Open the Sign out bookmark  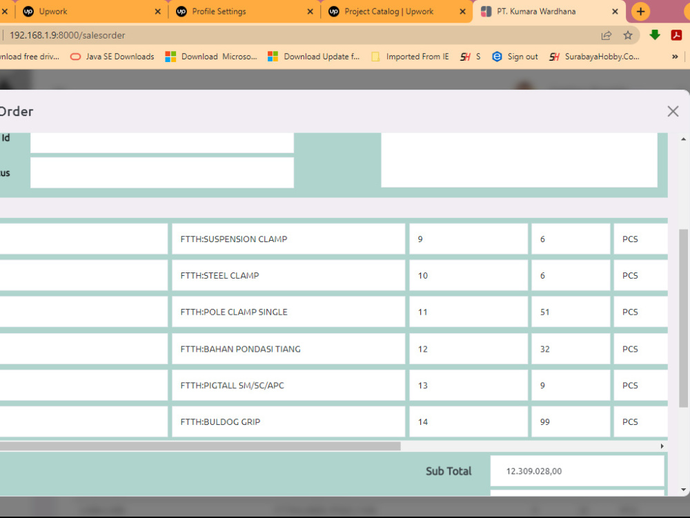tap(515, 57)
